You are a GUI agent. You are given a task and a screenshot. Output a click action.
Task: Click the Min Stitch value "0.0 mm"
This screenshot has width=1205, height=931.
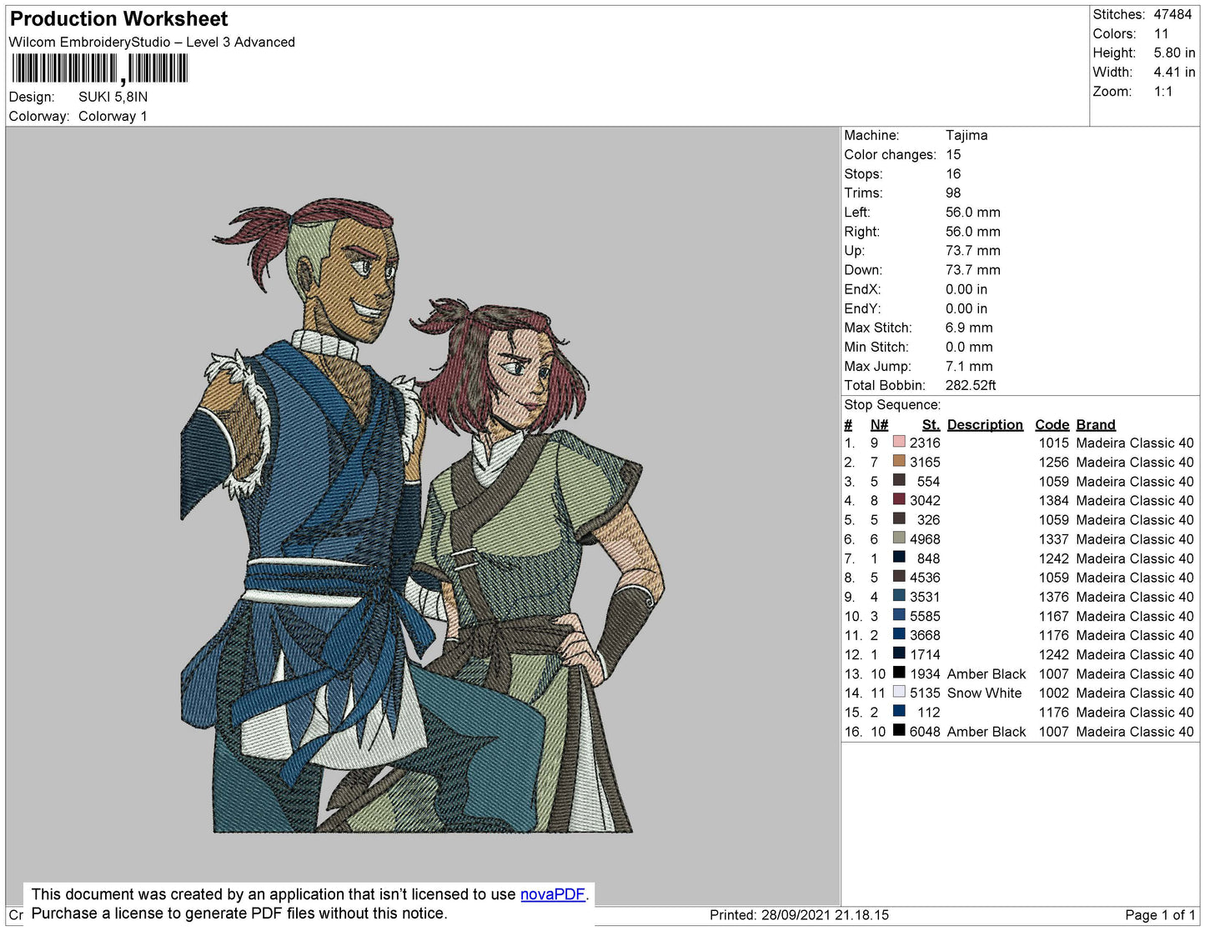coord(969,347)
